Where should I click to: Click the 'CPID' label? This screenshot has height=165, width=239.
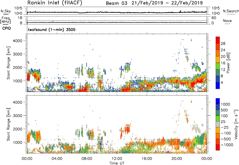coord(7,28)
